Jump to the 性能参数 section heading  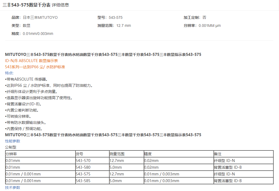[x=12, y=141]
